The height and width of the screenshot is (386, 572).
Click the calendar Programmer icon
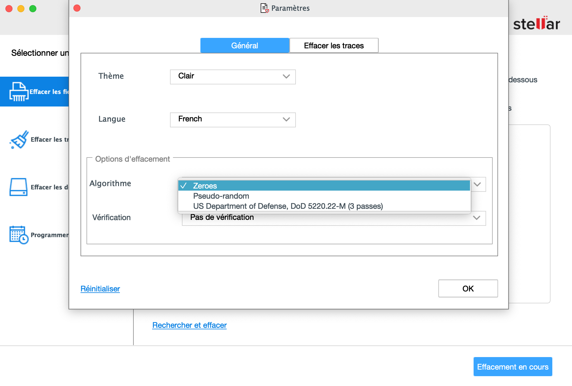coord(19,235)
